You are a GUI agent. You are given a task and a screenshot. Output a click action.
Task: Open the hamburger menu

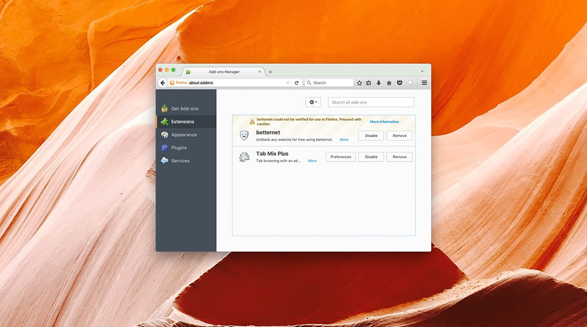point(424,83)
